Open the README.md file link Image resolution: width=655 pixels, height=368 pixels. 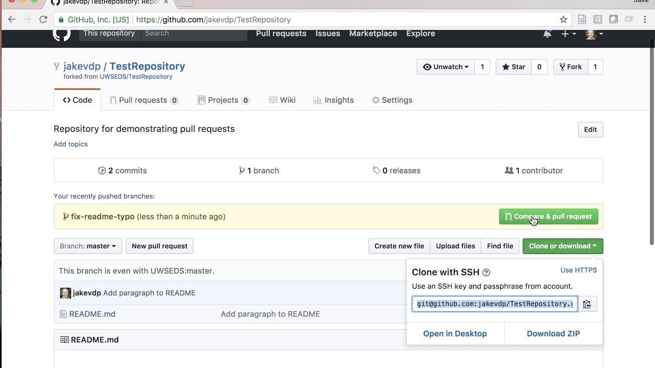(92, 314)
